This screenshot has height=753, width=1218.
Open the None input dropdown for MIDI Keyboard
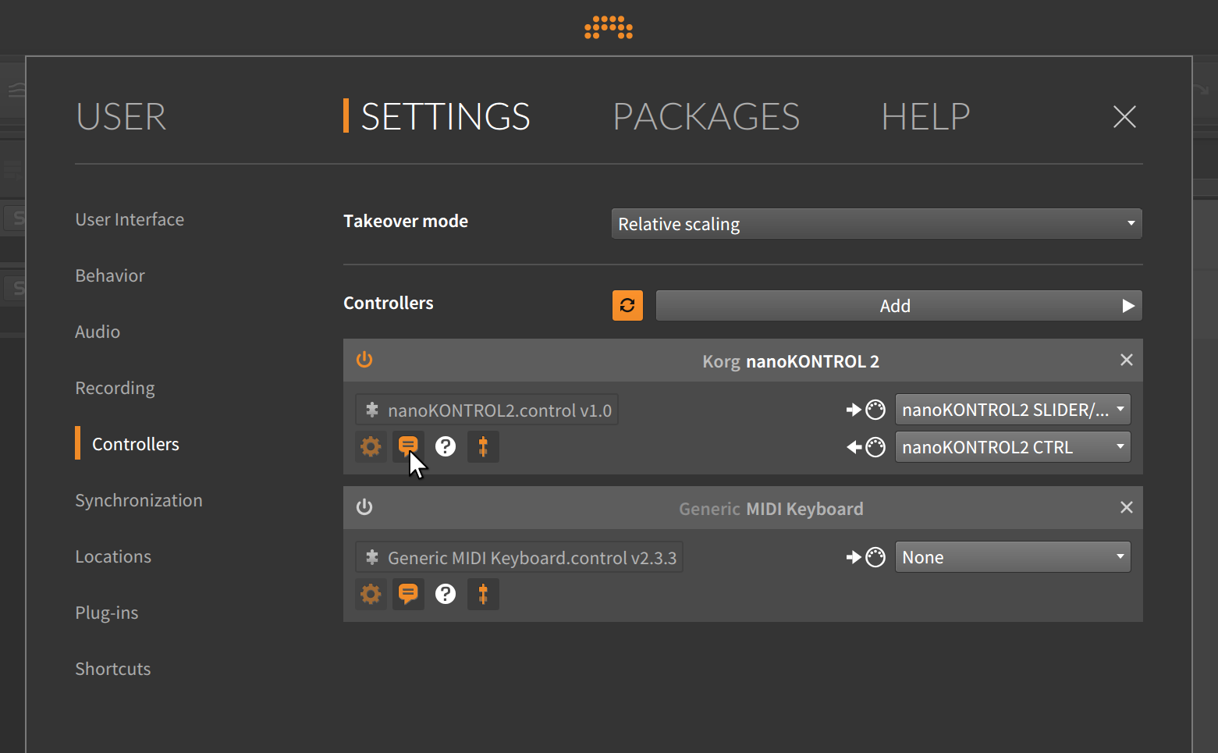click(1012, 556)
